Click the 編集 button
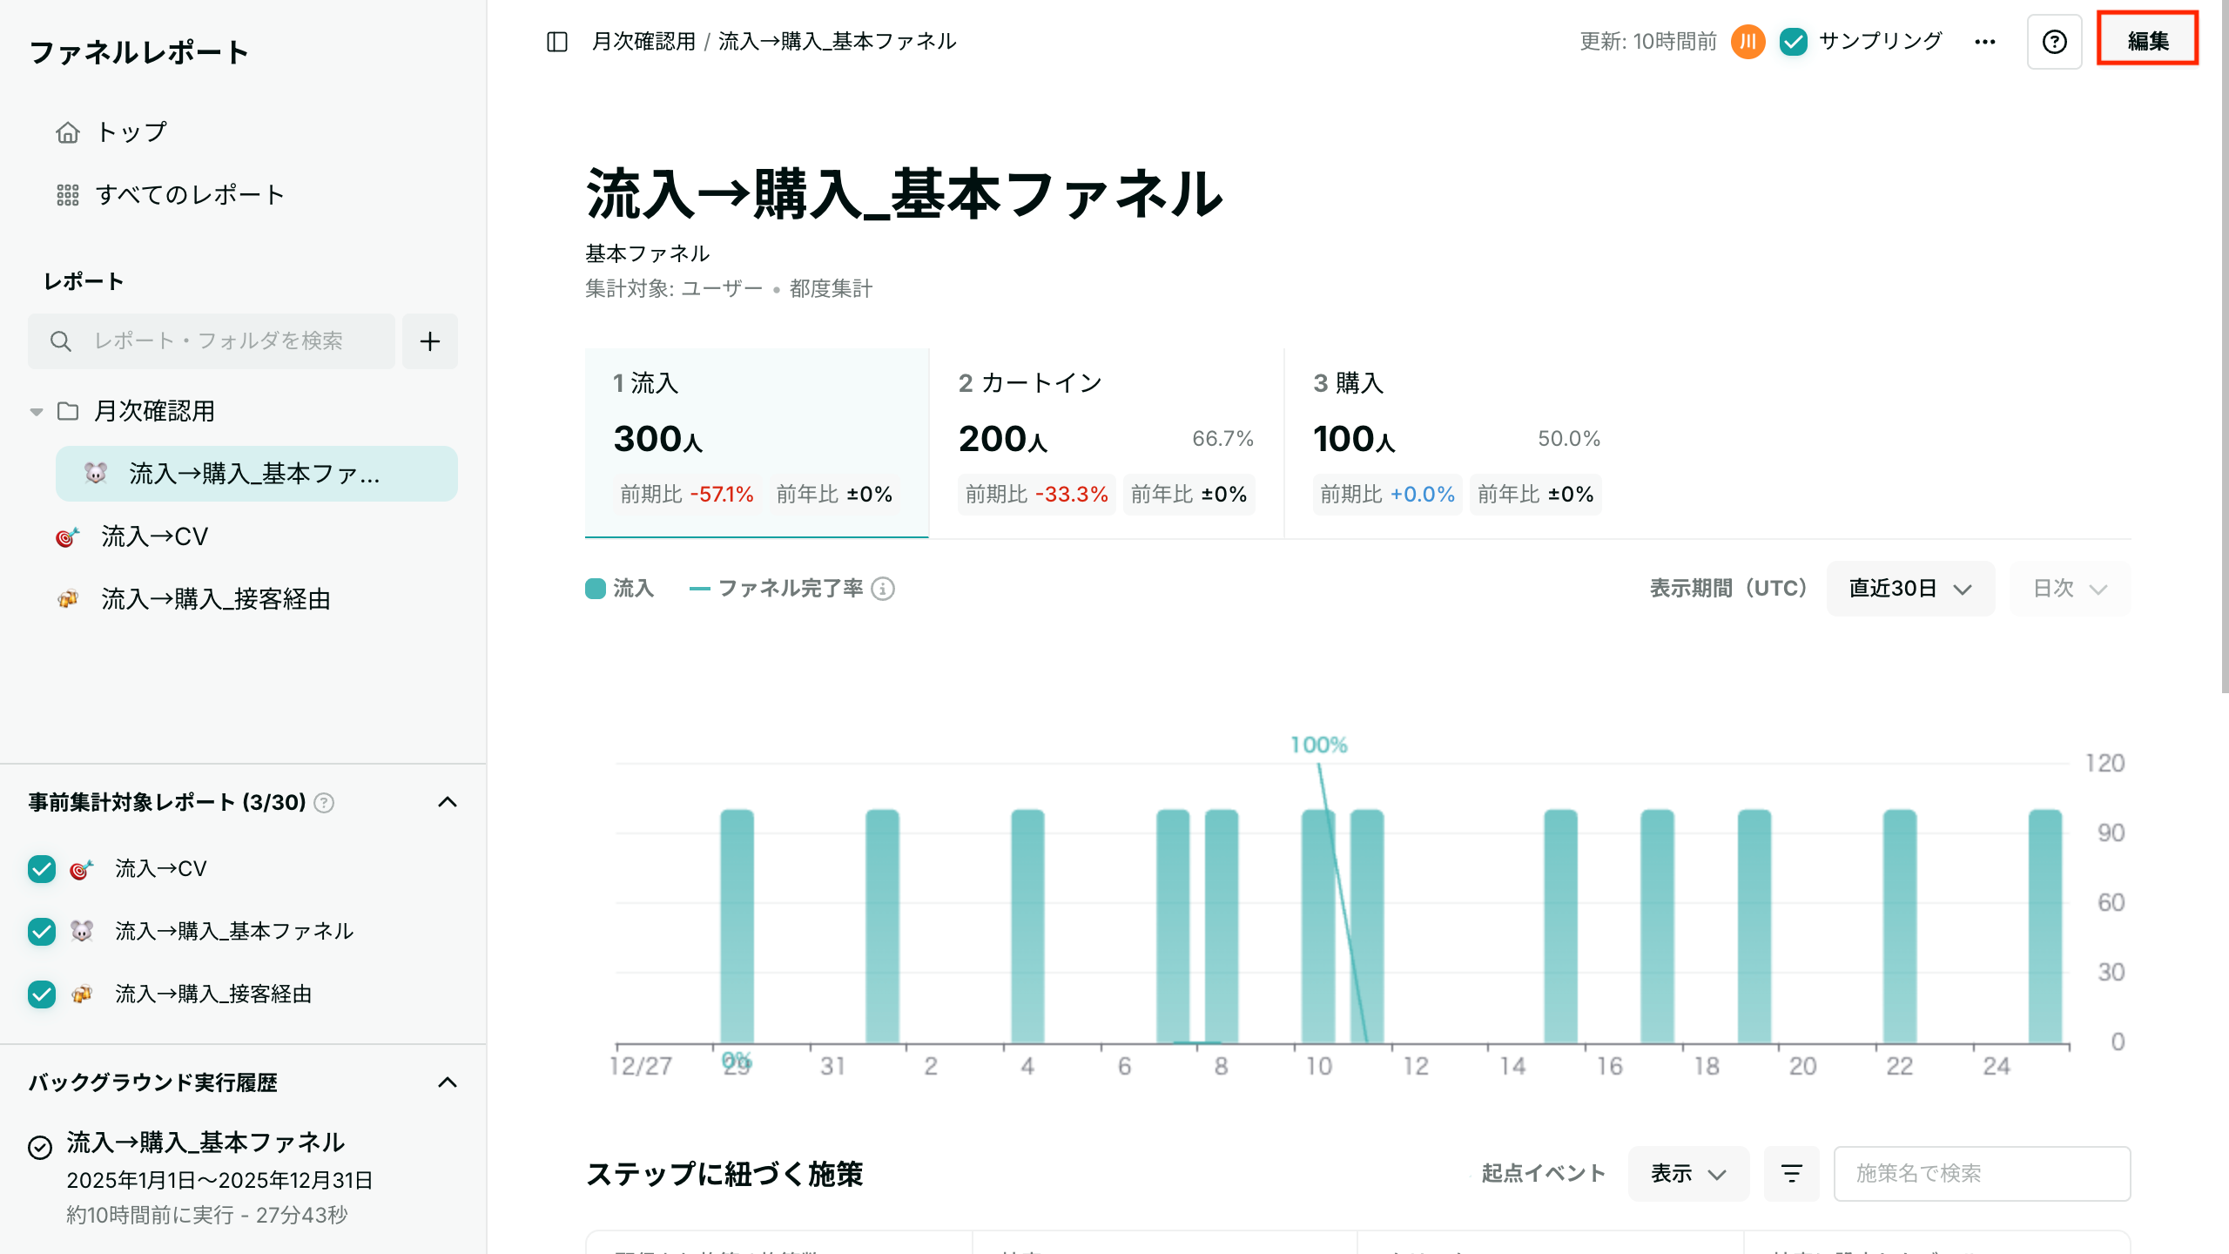 pyautogui.click(x=2148, y=40)
